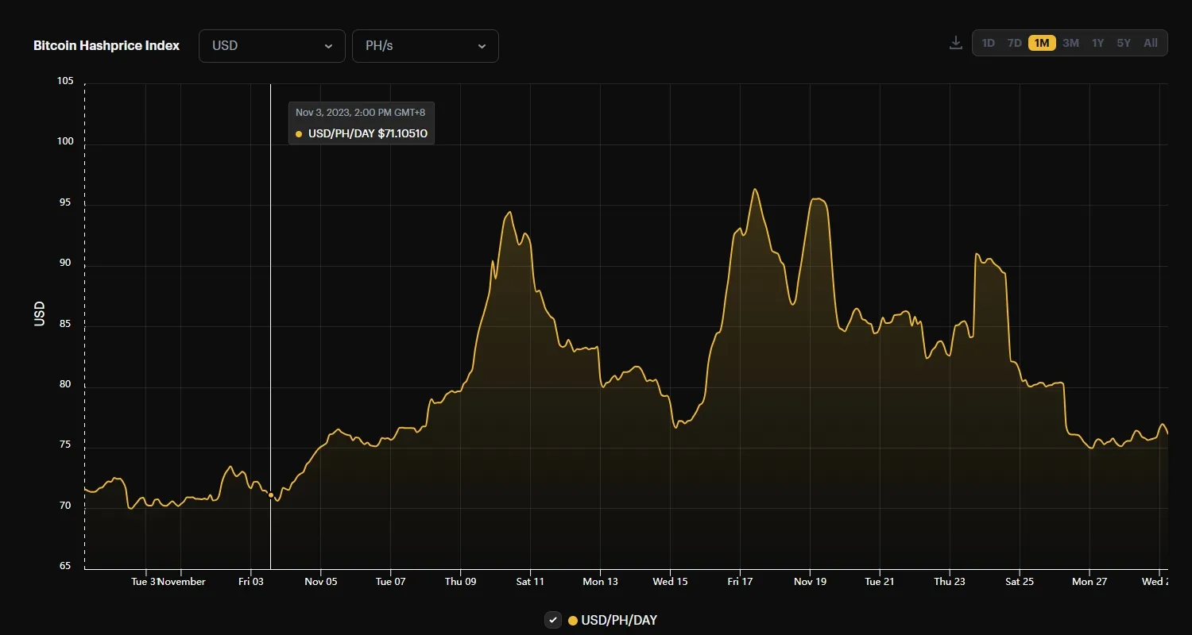Click the Bitcoin Hashprice Index title

click(x=106, y=45)
